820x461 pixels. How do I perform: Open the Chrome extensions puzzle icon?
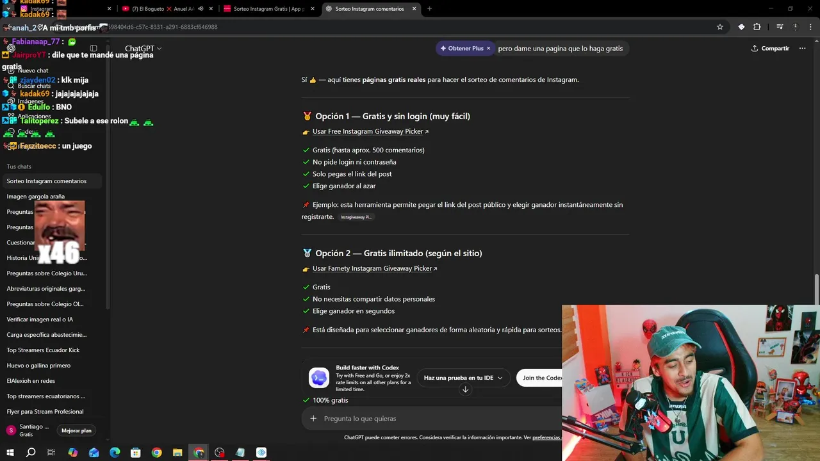(757, 27)
